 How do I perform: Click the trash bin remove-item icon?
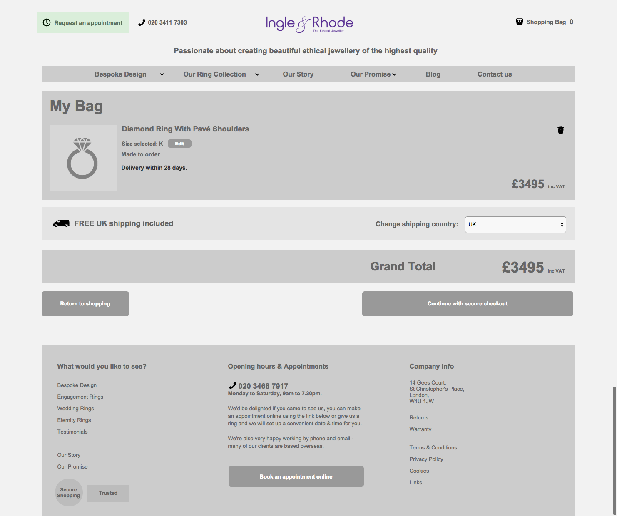click(561, 130)
